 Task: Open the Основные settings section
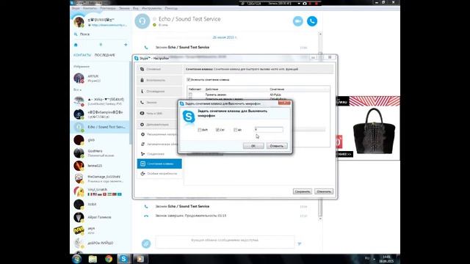(159, 69)
